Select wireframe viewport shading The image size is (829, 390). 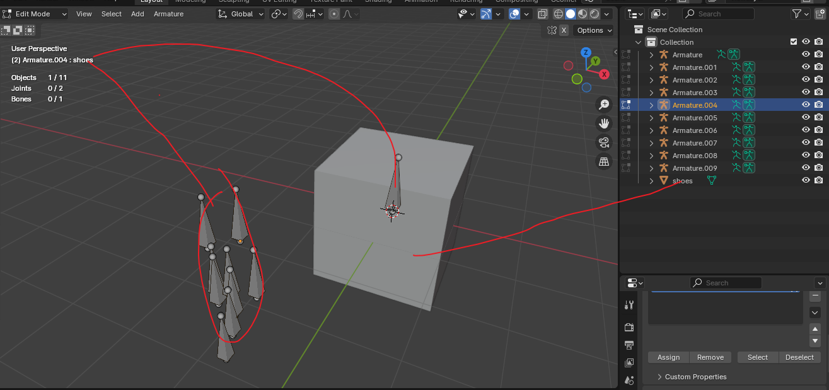tap(559, 14)
